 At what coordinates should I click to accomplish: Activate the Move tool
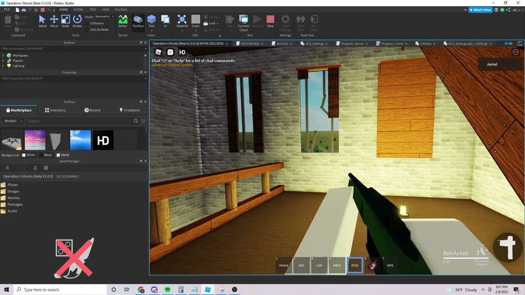(54, 21)
